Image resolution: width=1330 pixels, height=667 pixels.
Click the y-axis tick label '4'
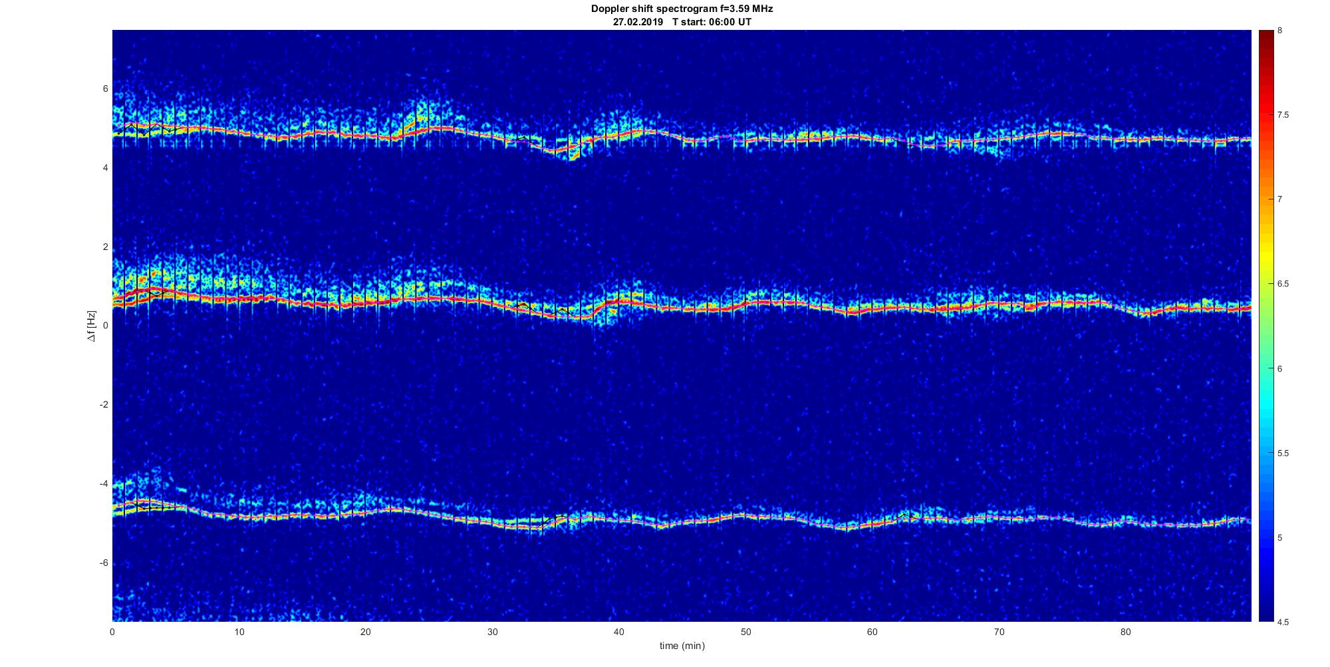click(x=105, y=168)
